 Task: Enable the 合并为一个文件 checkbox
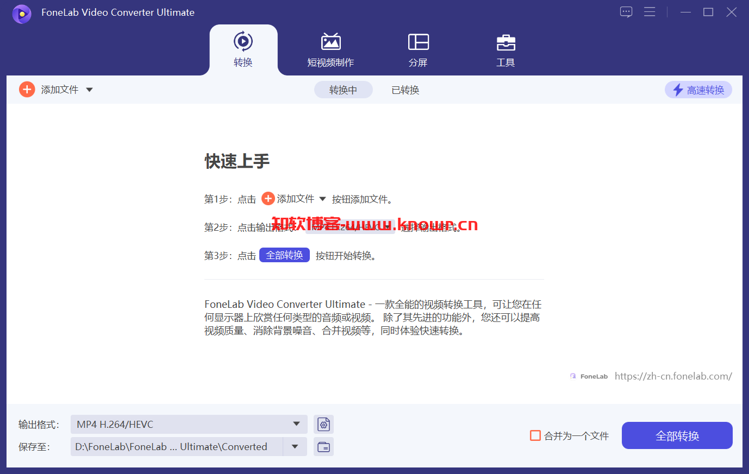pyautogui.click(x=535, y=435)
